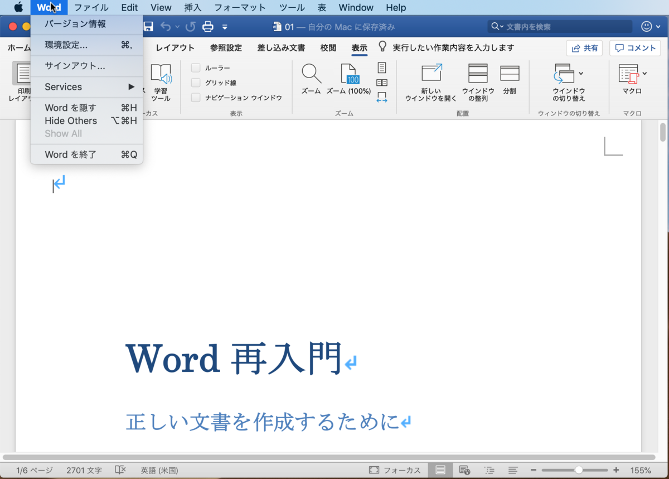Select Hide Others menu item

coord(87,120)
